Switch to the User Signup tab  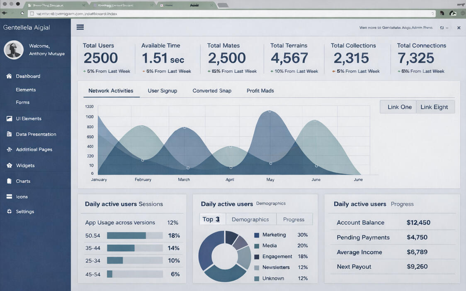162,91
